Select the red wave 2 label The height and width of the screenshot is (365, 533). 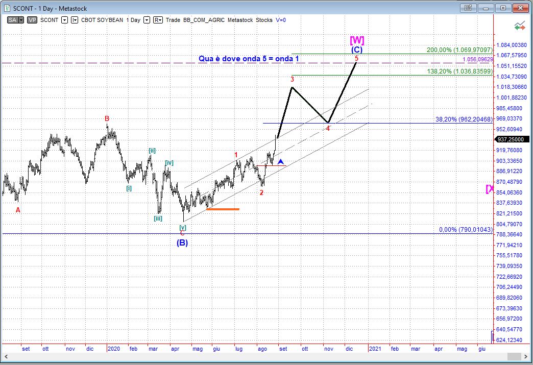(261, 192)
